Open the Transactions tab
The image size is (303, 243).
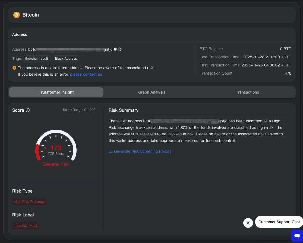click(x=247, y=92)
